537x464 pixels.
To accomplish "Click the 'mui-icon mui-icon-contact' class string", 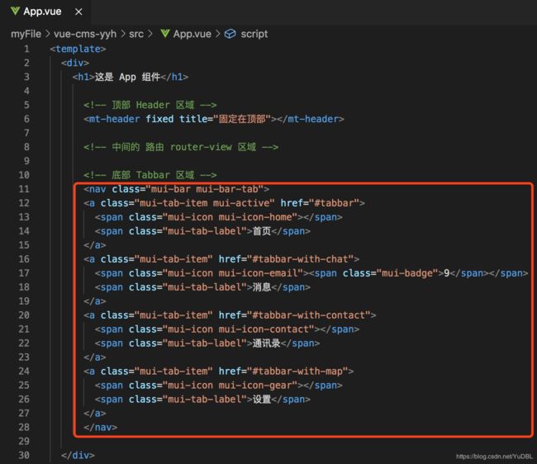I will coord(239,329).
